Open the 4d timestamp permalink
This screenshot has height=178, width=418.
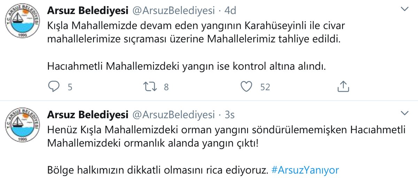point(230,11)
